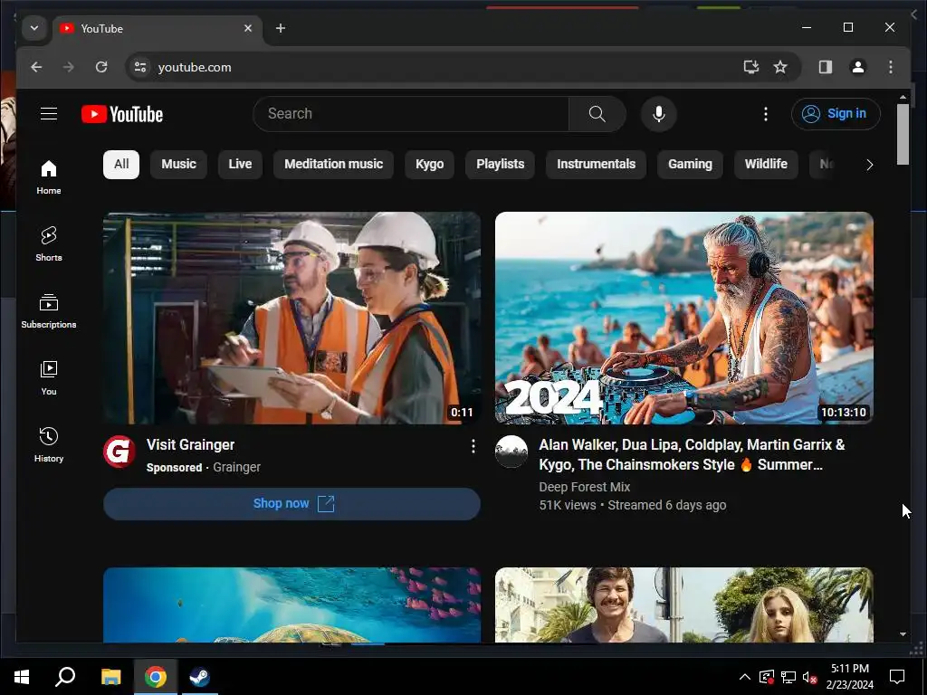Open Alan Walker, Dua Lipa mix video title
927x695 pixels.
(692, 454)
